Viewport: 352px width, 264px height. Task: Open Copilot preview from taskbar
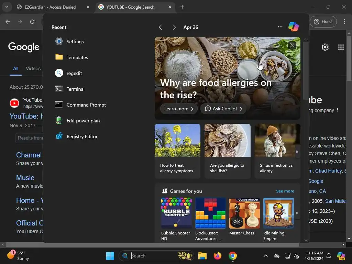(341, 256)
